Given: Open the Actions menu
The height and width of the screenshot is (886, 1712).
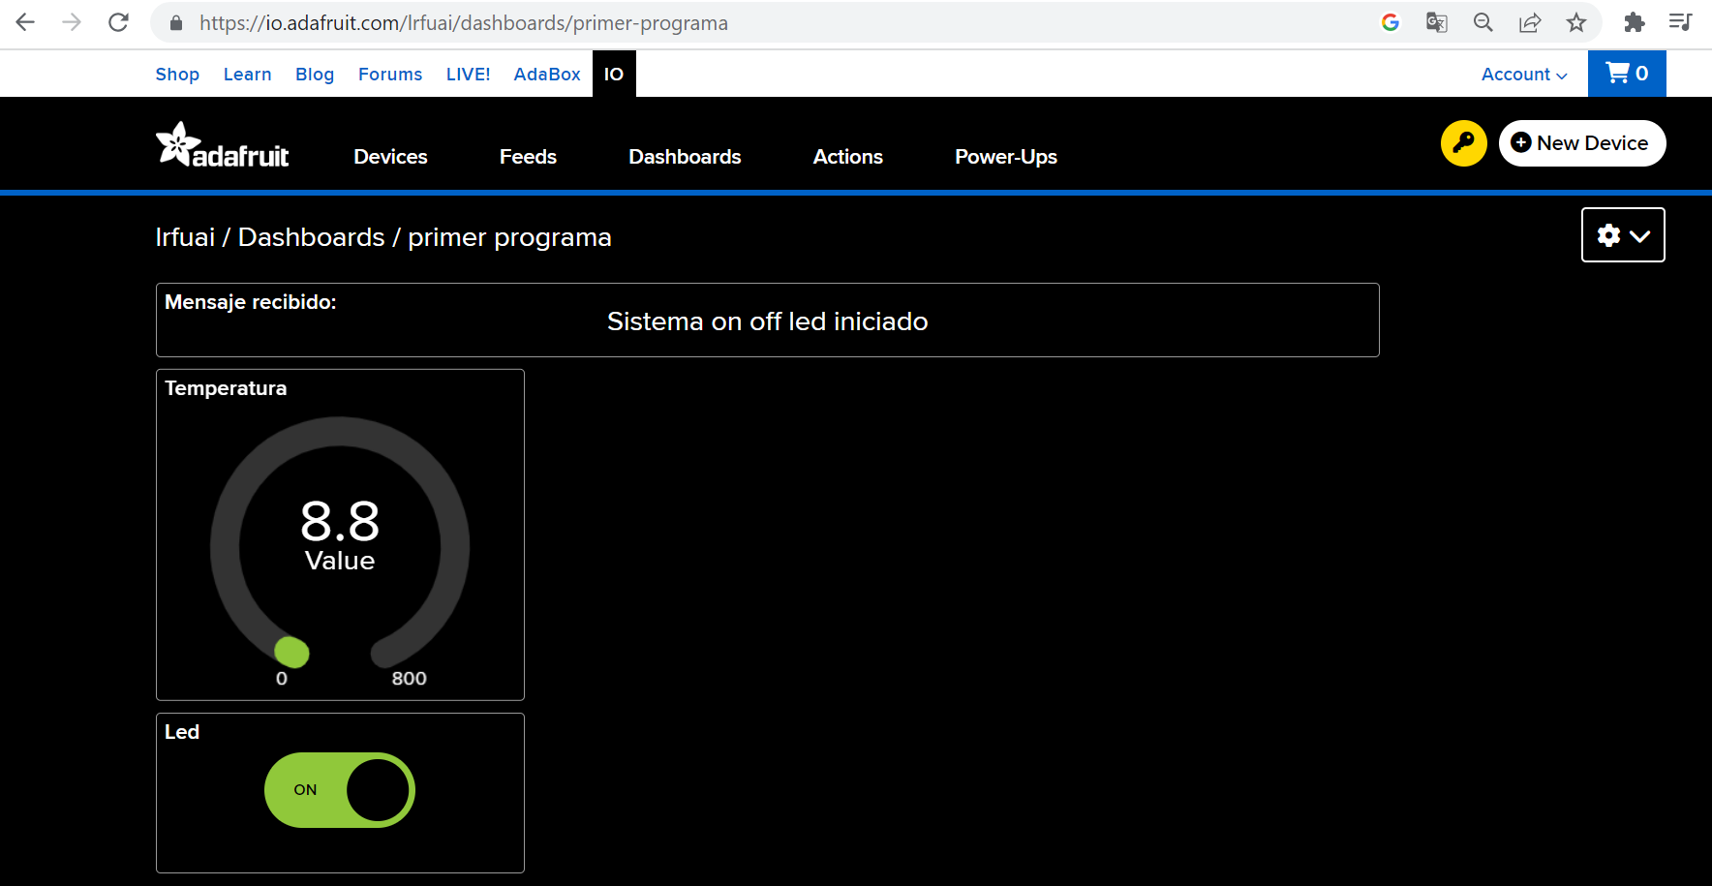Looking at the screenshot, I should pos(848,157).
